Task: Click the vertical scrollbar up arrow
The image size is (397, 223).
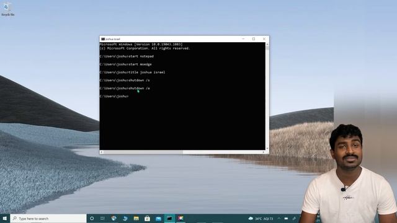Action: coord(267,44)
